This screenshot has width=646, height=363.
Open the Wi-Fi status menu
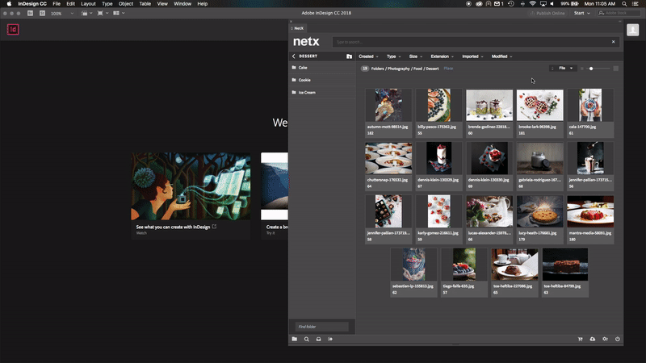click(x=532, y=4)
